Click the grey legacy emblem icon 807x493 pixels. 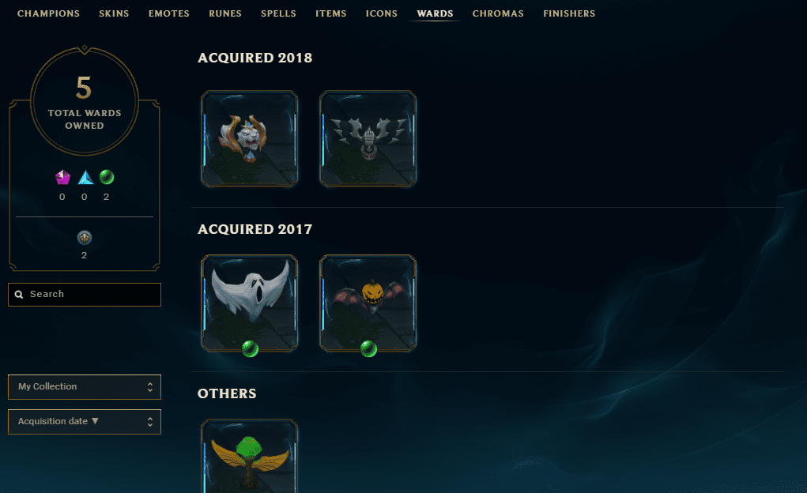(85, 238)
